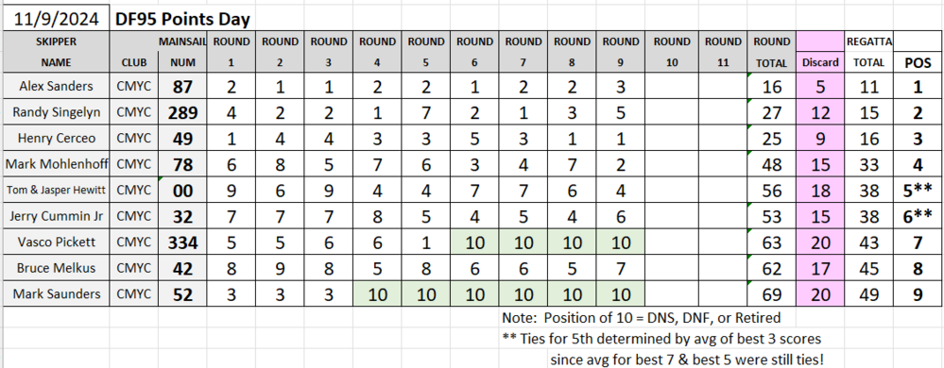Select Mark Mohlenhoff's CMYC club cell
944x368 pixels.
pos(133,165)
